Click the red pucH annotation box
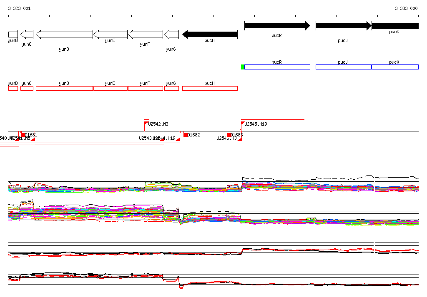427x297 pixels. click(210, 88)
